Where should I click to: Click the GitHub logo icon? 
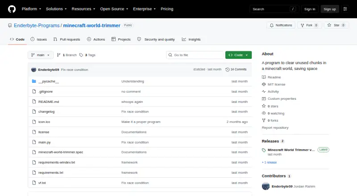point(12,9)
